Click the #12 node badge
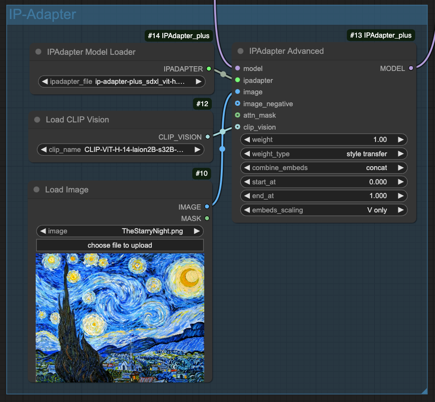Viewport: 435px width, 402px height. point(202,104)
